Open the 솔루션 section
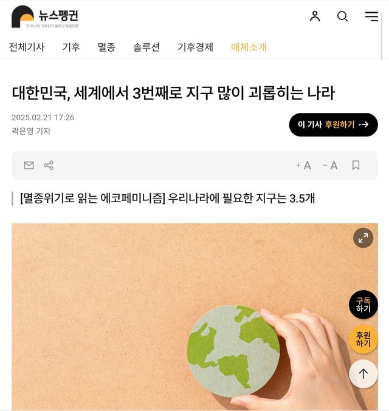389x411 pixels. pyautogui.click(x=146, y=47)
